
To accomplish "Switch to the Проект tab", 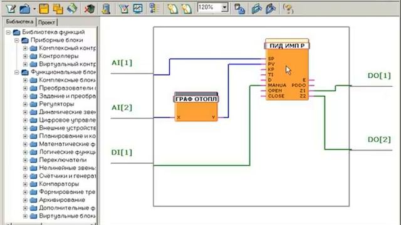I will (46, 22).
